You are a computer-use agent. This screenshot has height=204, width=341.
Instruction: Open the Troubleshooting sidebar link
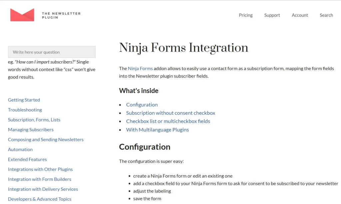tap(25, 110)
